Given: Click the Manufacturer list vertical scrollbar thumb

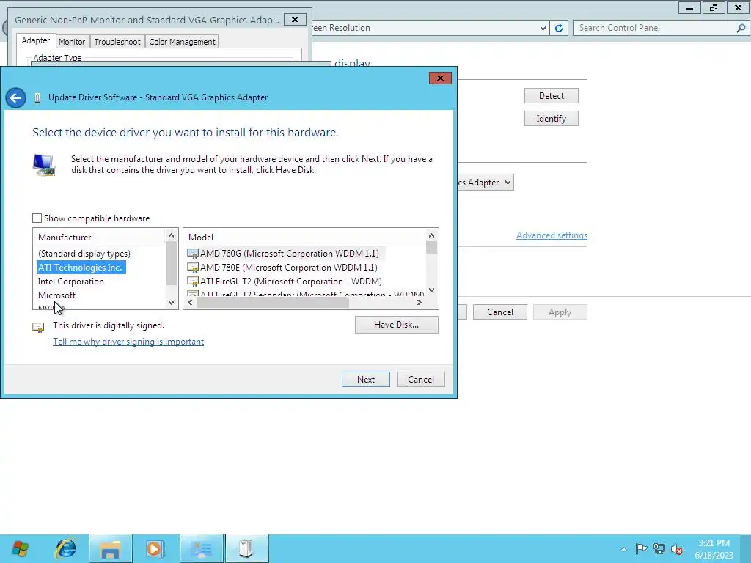Looking at the screenshot, I should click(x=171, y=263).
